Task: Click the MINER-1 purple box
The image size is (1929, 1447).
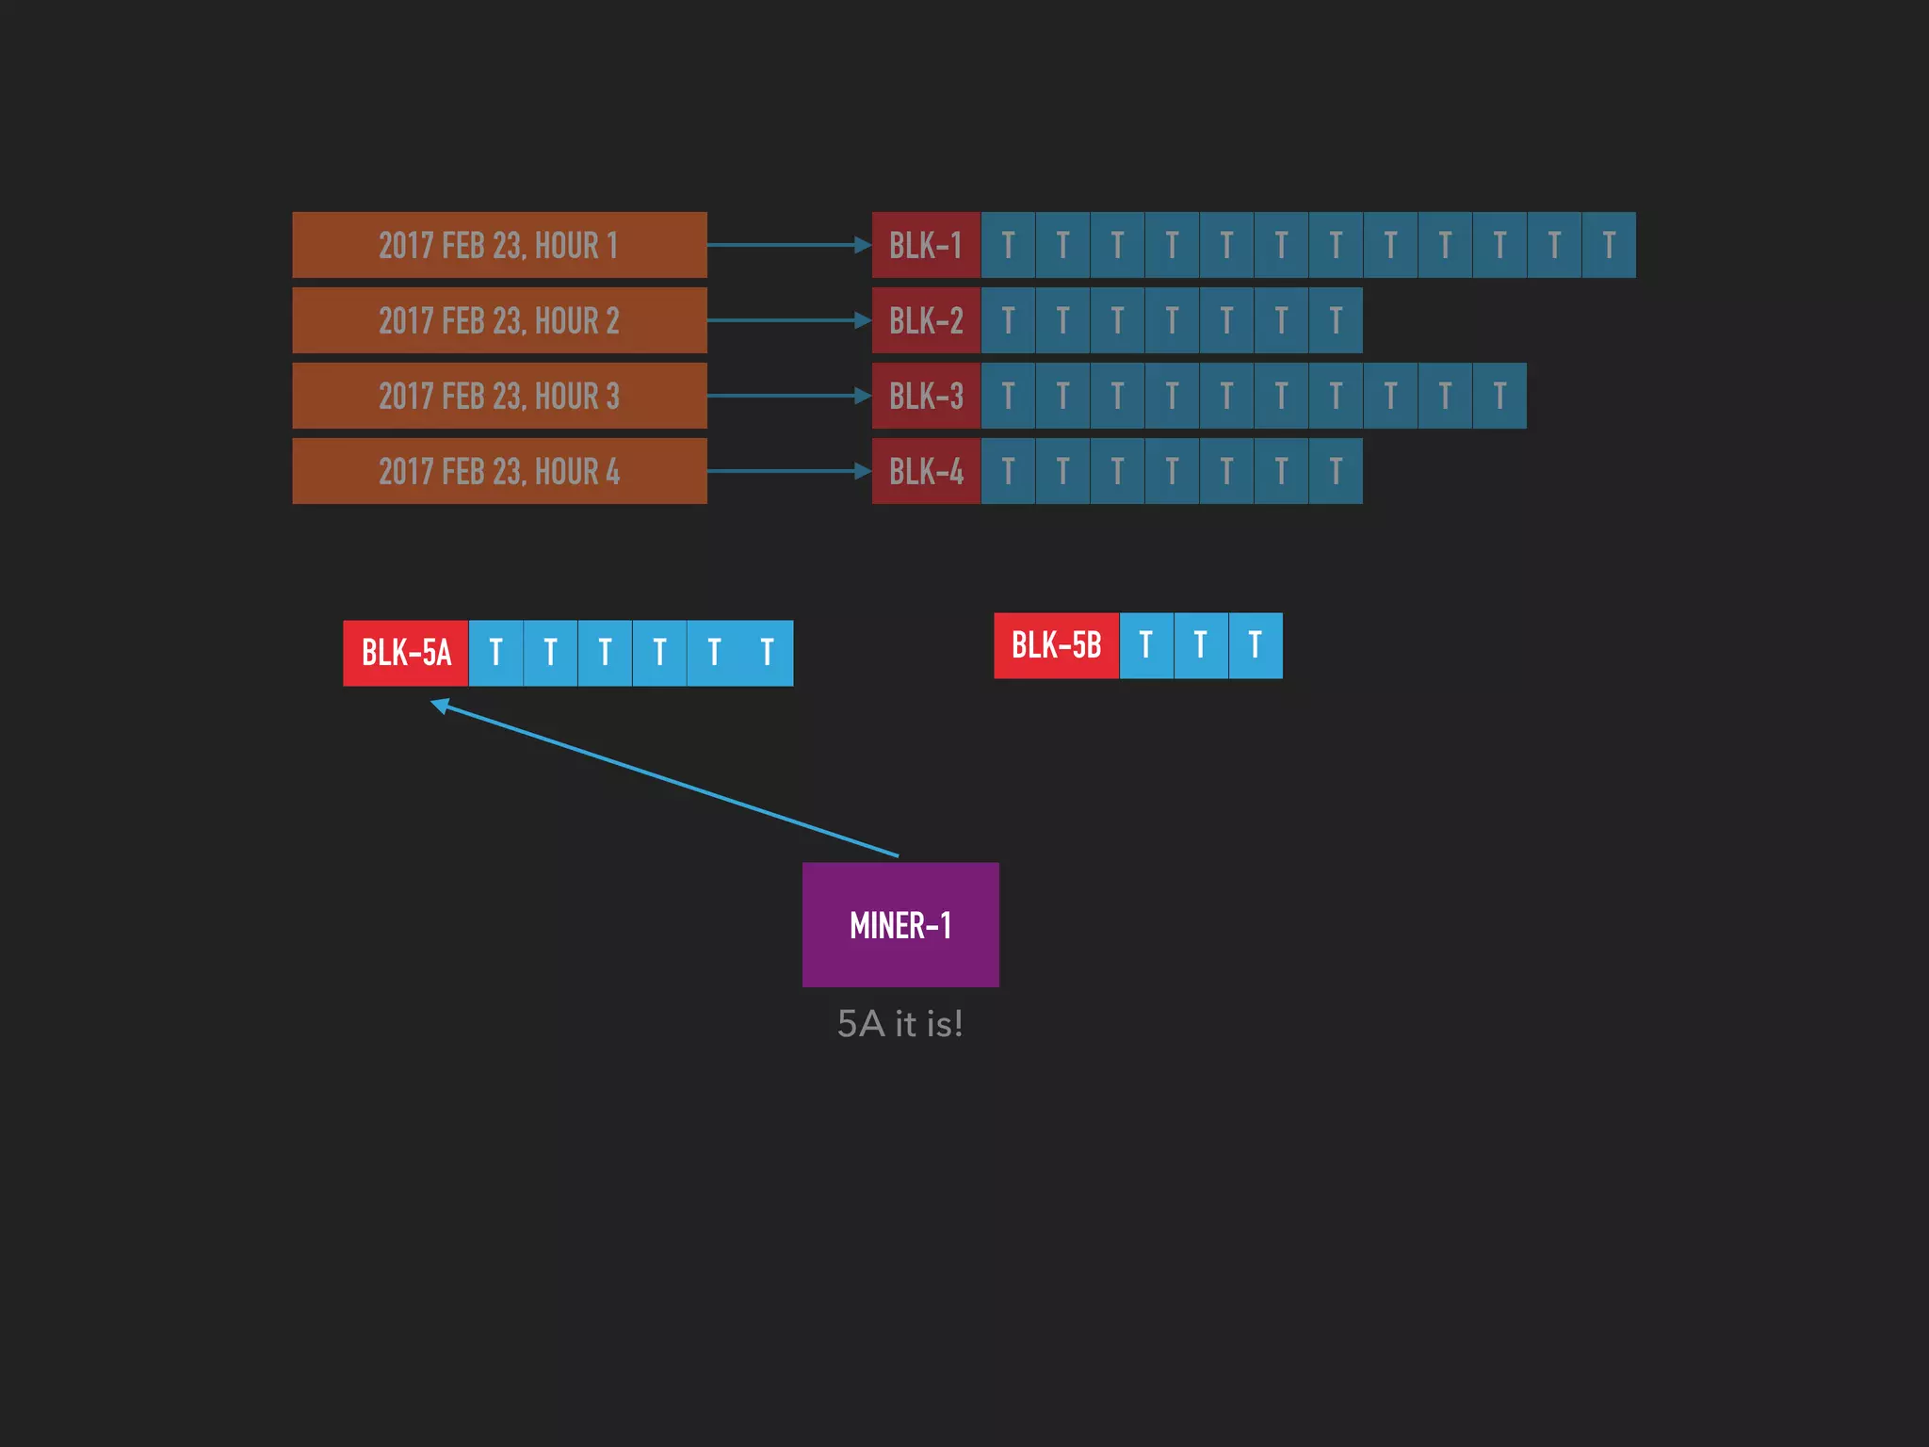Action: click(x=900, y=924)
